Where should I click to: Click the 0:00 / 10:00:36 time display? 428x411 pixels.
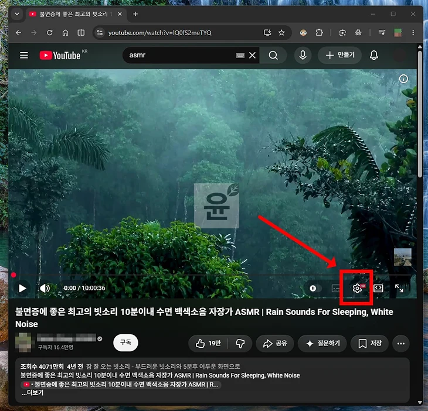84,288
